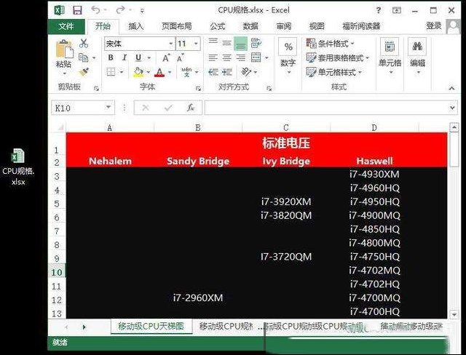Click the Undo arrow icon

click(x=95, y=9)
